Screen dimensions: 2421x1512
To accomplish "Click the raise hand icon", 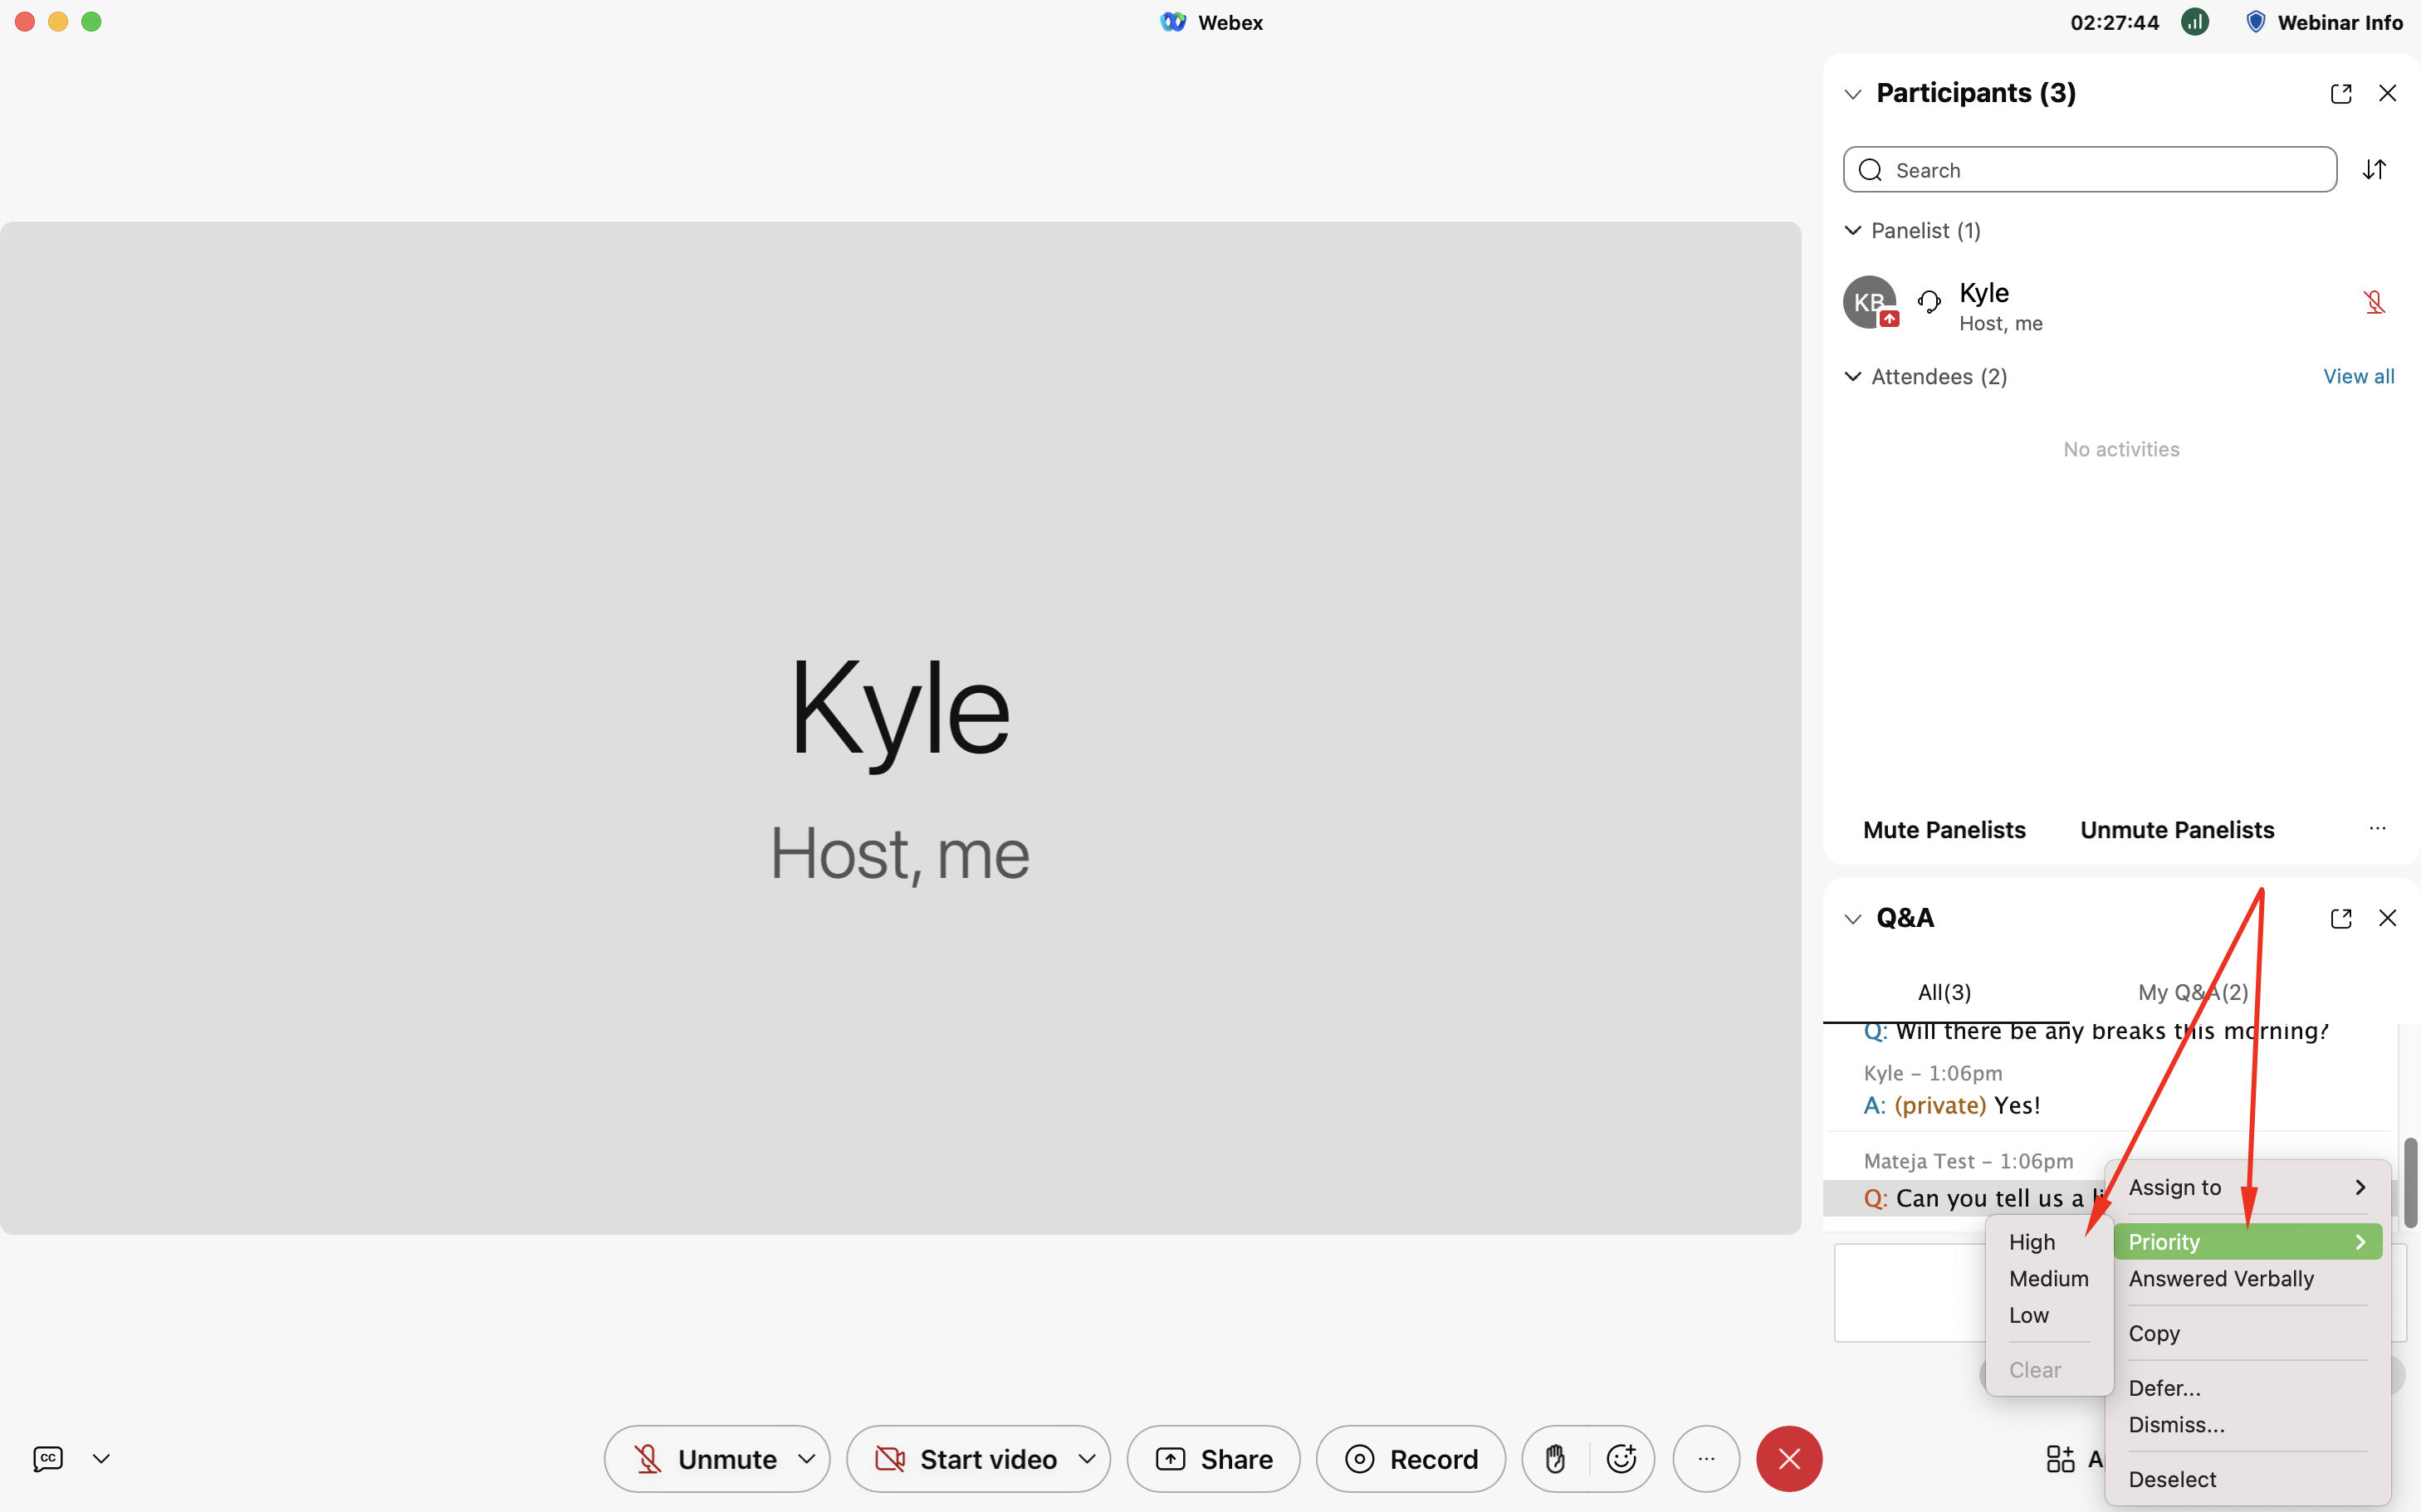I will tap(1555, 1459).
